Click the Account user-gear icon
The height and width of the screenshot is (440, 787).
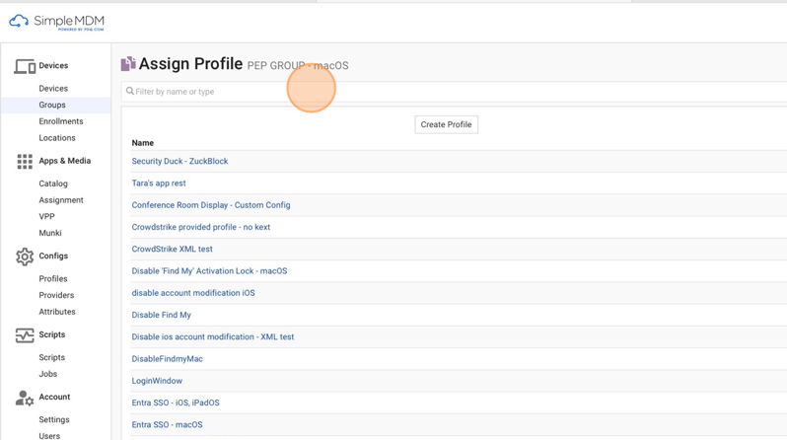25,398
